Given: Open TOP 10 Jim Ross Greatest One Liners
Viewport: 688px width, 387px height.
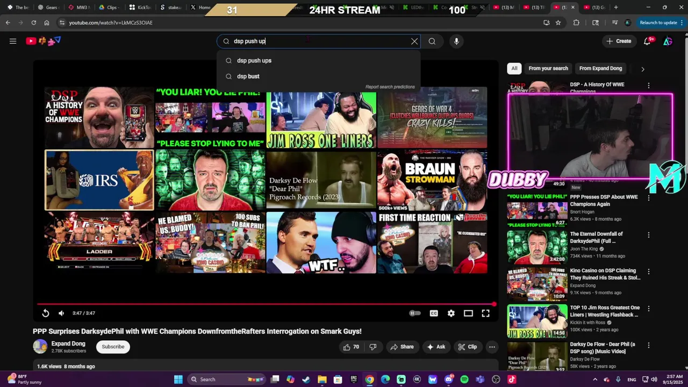Looking at the screenshot, I should [605, 311].
